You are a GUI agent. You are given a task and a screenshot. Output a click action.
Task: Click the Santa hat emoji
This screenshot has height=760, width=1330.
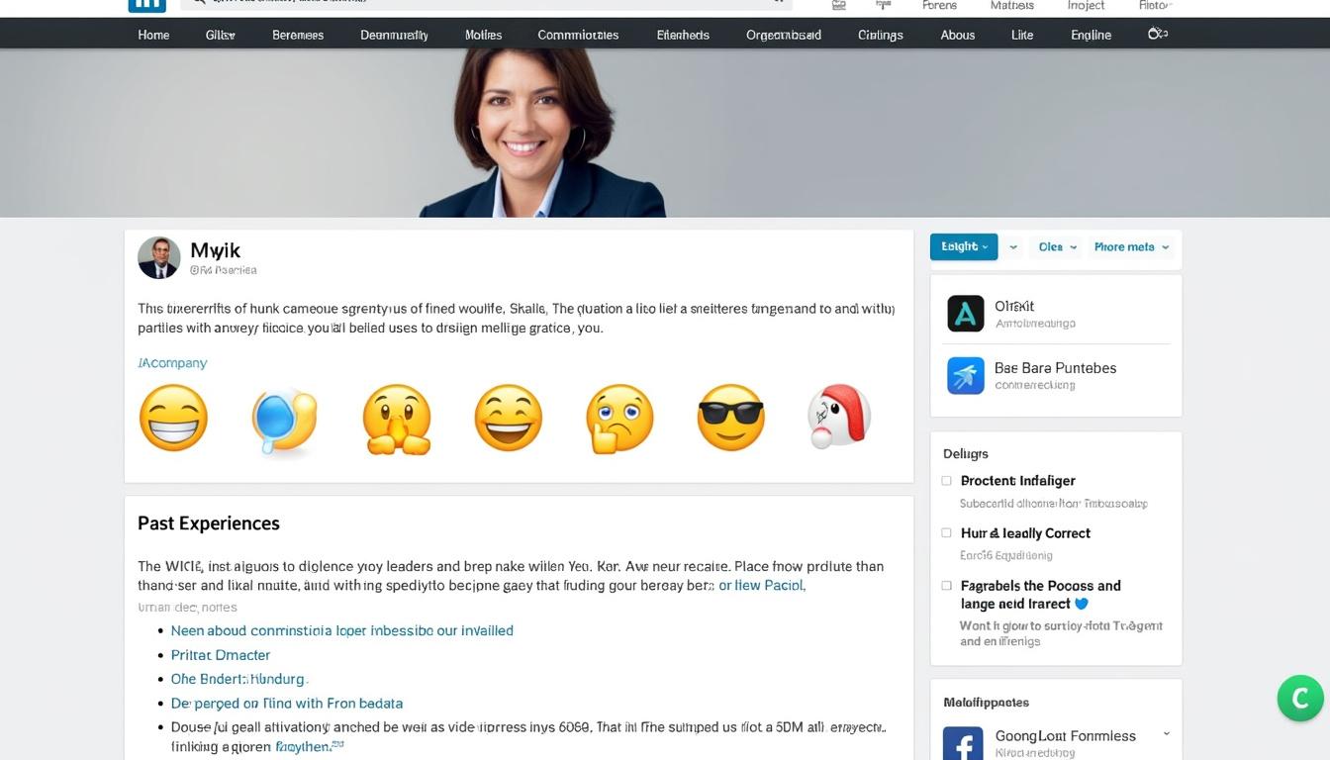839,416
